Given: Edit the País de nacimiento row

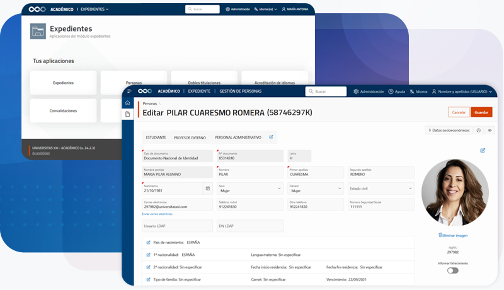Looking at the screenshot, I should [x=149, y=242].
